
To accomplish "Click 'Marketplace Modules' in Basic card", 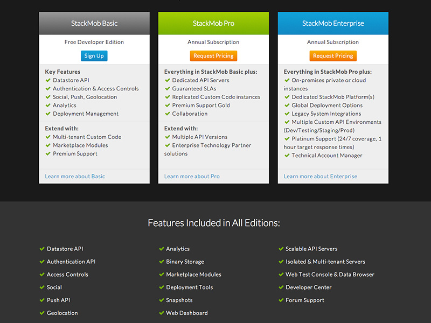I will 80,145.
